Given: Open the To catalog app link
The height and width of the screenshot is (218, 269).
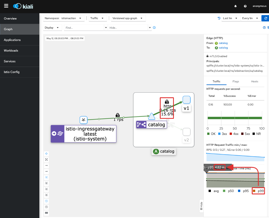Looking at the screenshot, I should coord(223,48).
